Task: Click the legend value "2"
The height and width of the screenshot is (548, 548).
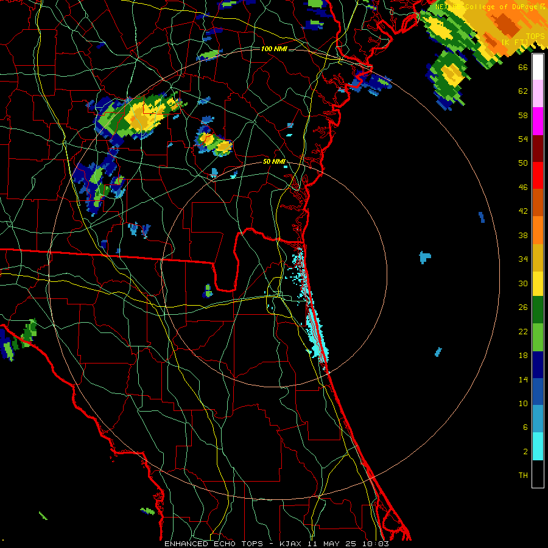Action: click(x=525, y=452)
